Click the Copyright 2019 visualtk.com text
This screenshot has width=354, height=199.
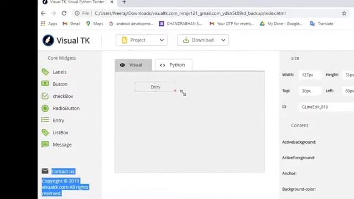click(x=65, y=187)
